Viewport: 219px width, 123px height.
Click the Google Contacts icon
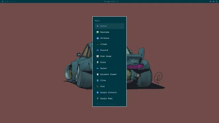click(98, 93)
